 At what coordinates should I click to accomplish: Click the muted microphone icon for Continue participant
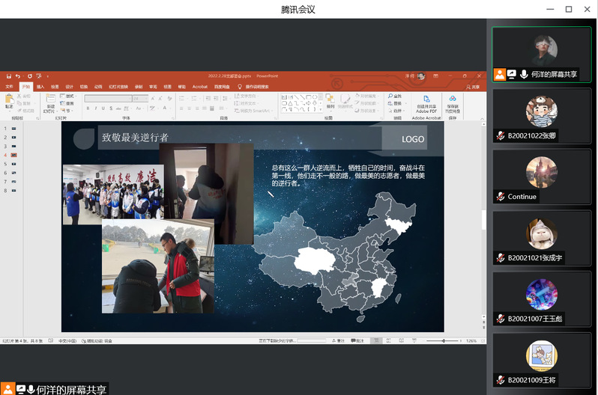tap(500, 197)
